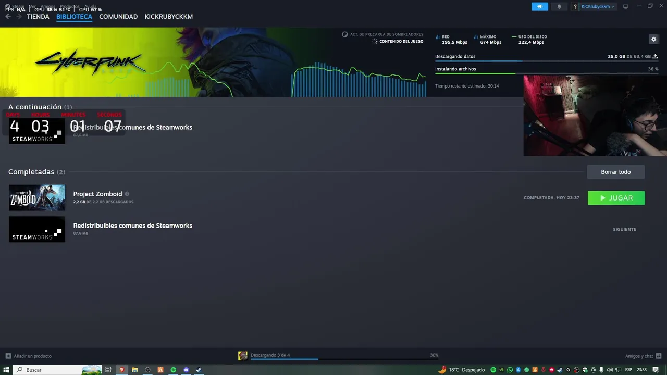Click Project Zomboid thumbnail
Screen dimensions: 667x375
pos(37,198)
